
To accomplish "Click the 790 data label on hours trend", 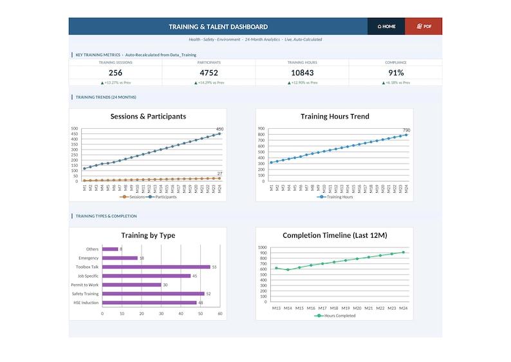I will [x=406, y=131].
